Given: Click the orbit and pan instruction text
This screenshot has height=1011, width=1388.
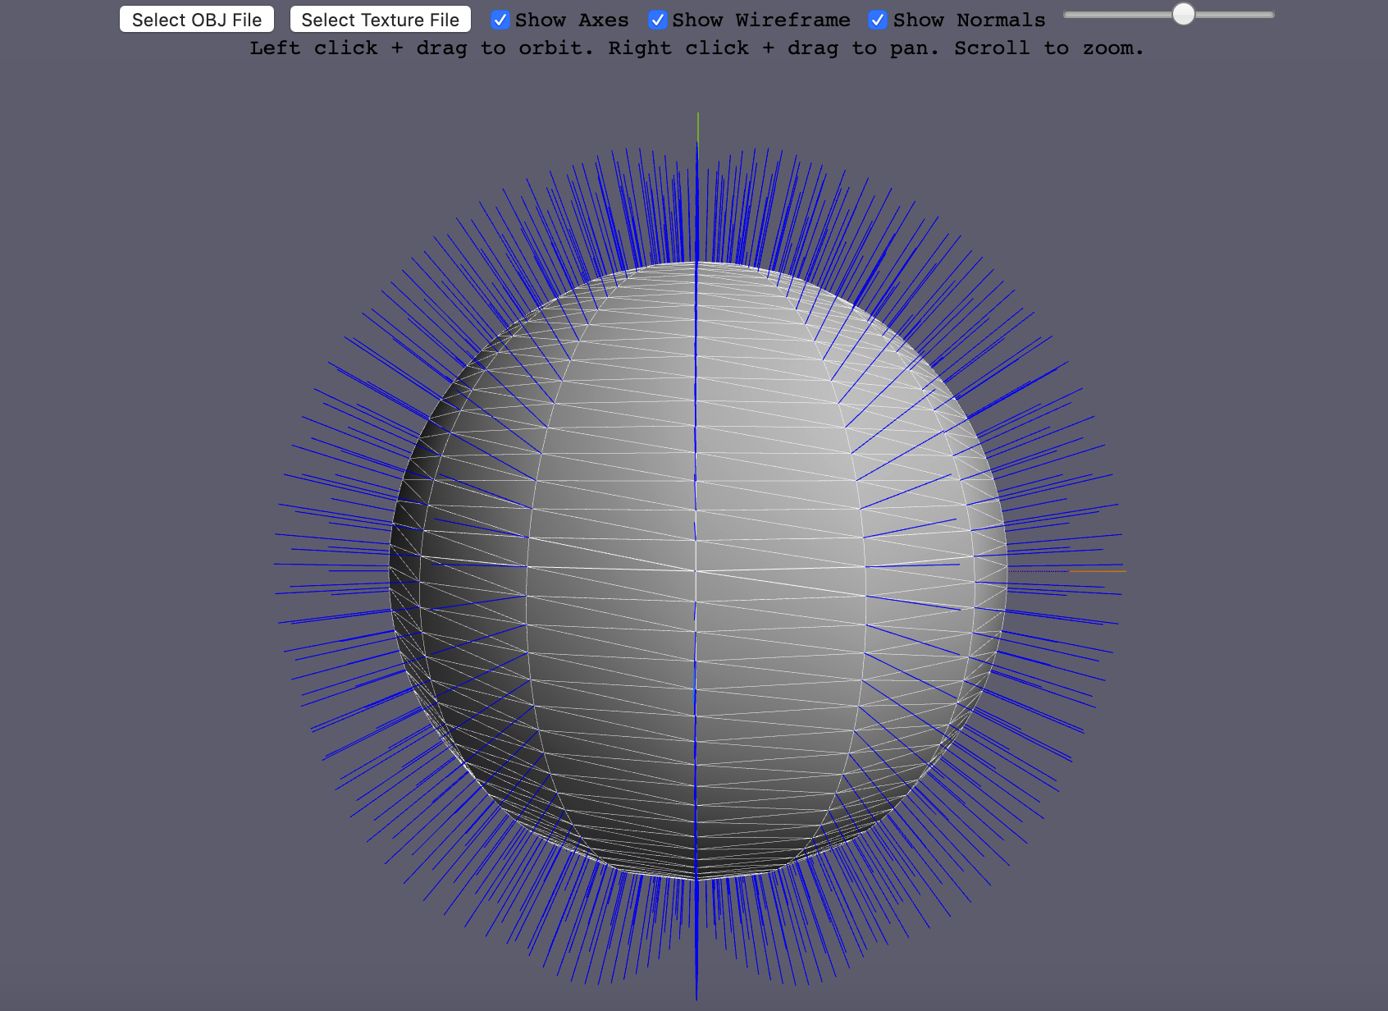Looking at the screenshot, I should (x=696, y=48).
